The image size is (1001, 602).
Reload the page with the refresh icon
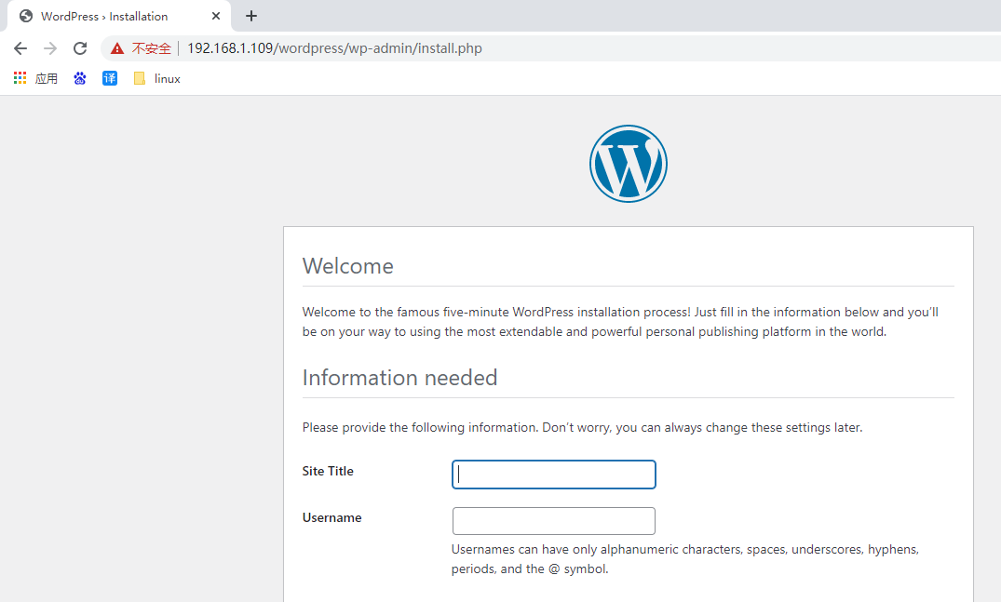80,48
